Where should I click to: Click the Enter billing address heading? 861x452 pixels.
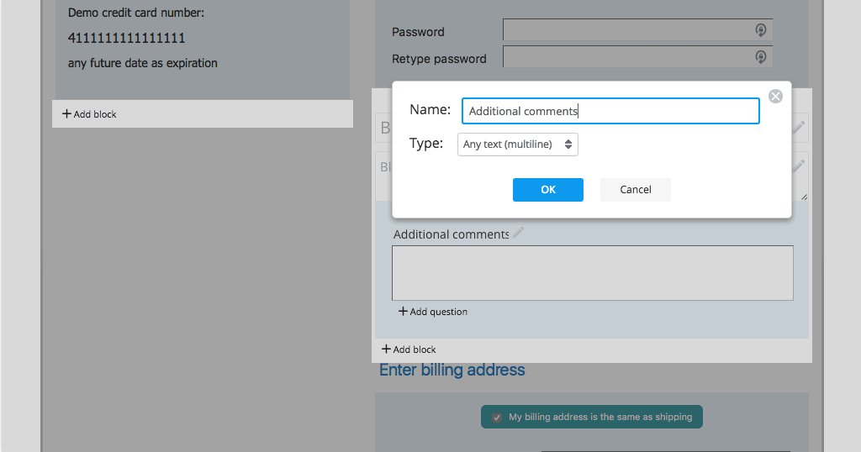pos(452,371)
